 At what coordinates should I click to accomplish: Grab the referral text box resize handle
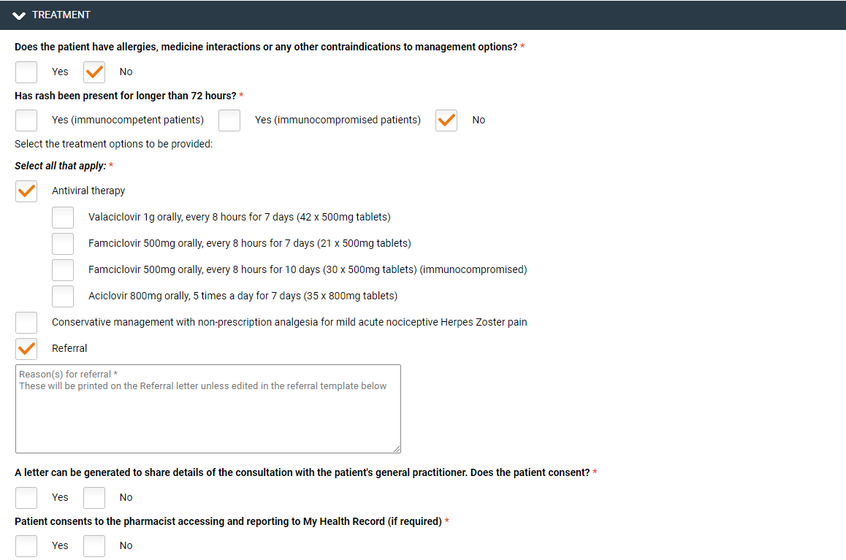(x=397, y=449)
